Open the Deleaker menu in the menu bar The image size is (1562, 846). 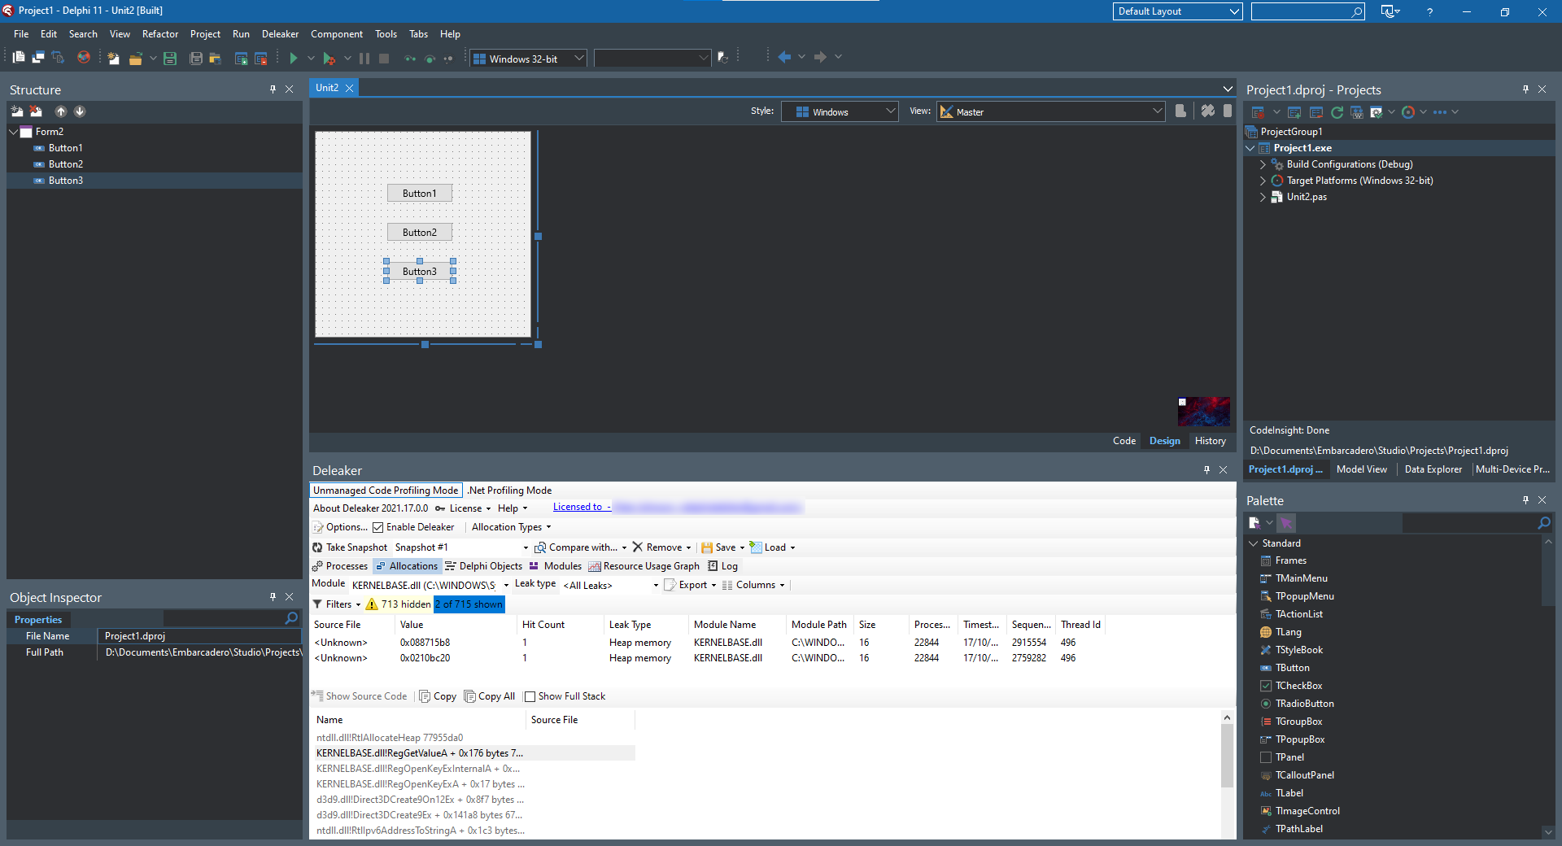coord(280,33)
